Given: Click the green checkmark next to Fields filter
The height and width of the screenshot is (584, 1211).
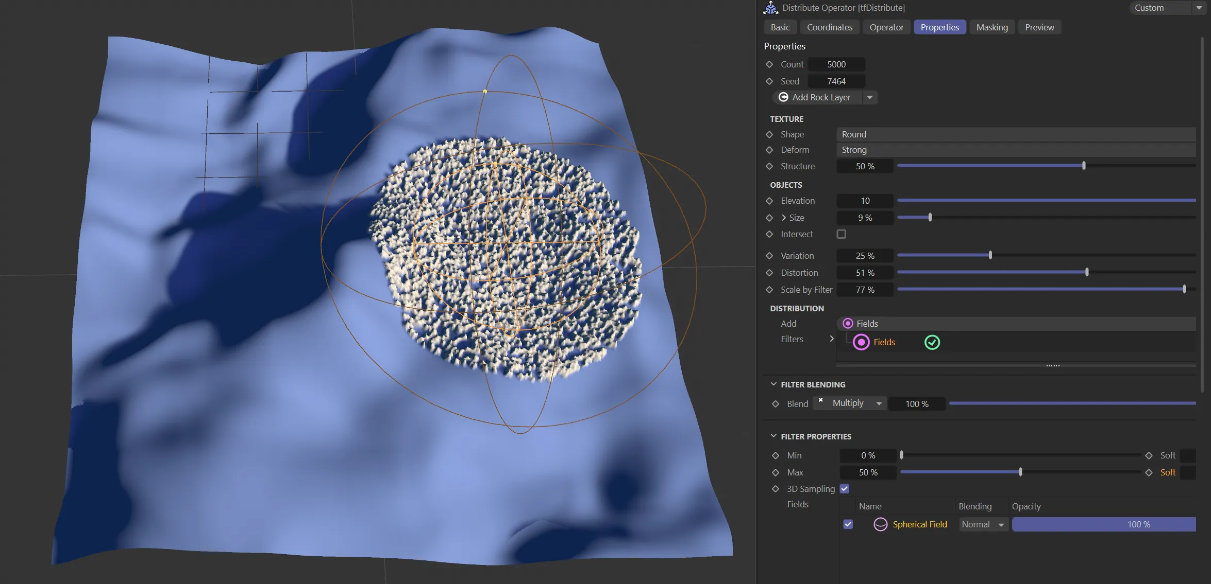Looking at the screenshot, I should click(932, 342).
